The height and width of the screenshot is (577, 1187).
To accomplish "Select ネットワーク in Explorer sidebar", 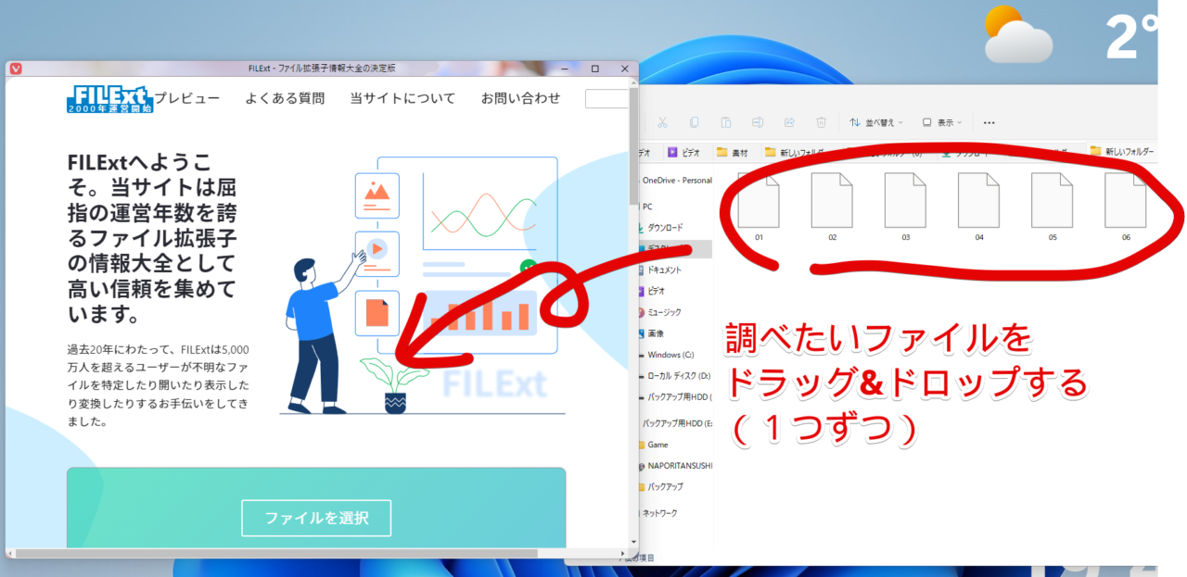I will click(658, 512).
